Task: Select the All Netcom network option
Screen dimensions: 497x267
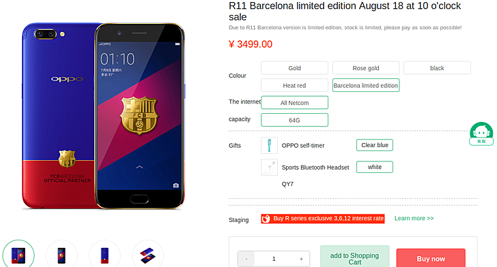Action: (x=294, y=103)
